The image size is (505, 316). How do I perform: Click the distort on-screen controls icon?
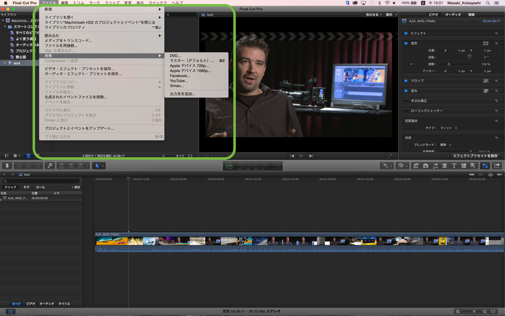point(486,91)
